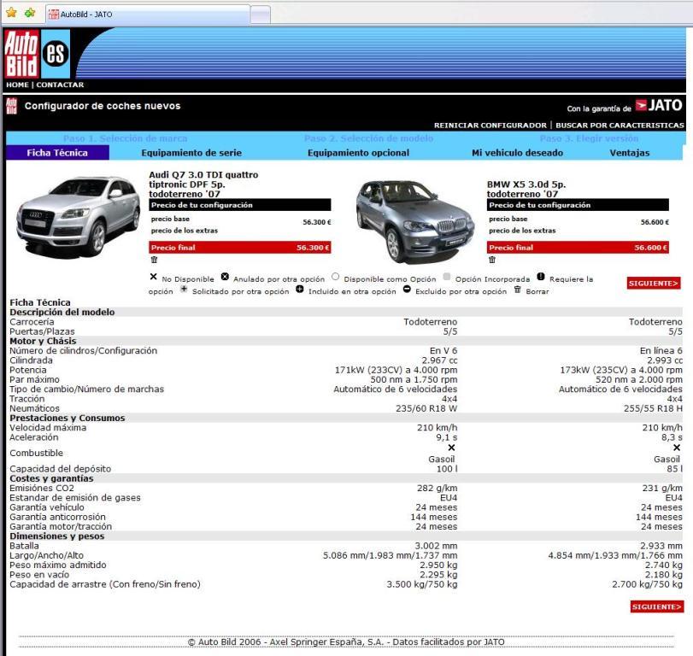The image size is (693, 656).
Task: Click the yellow Favorites star icon
Action: [11, 13]
